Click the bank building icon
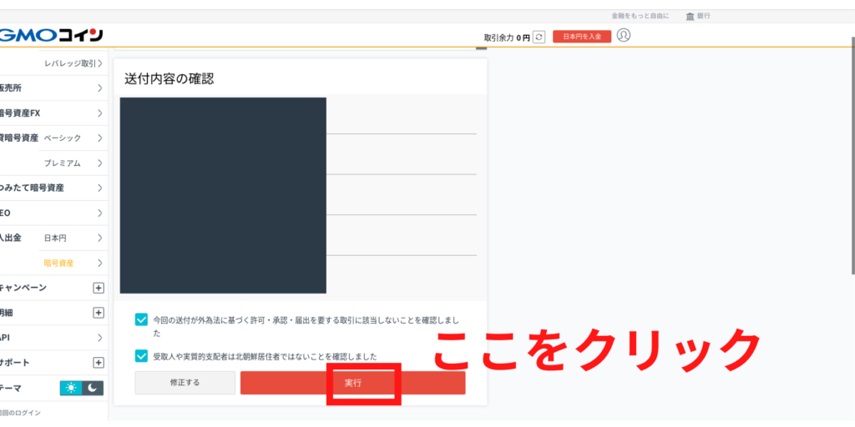Viewport: 855px width, 427px height. [691, 17]
